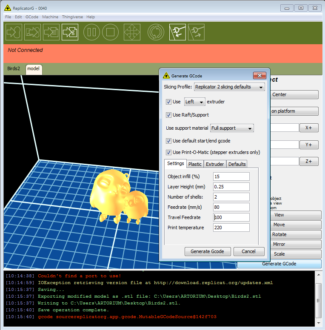Click the Build toolbar icon
This screenshot has width=325, height=330.
click(x=14, y=32)
